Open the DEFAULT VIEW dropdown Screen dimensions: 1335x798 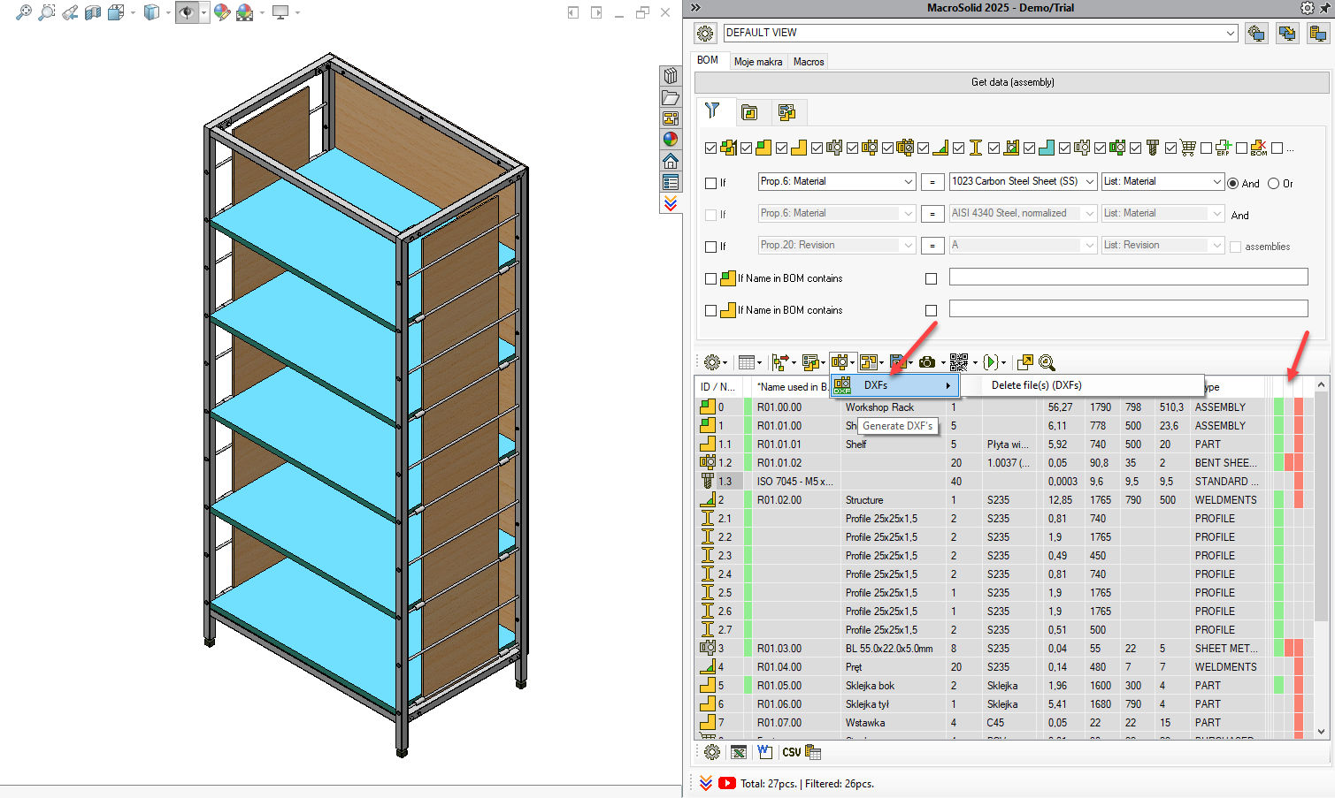tap(1230, 33)
